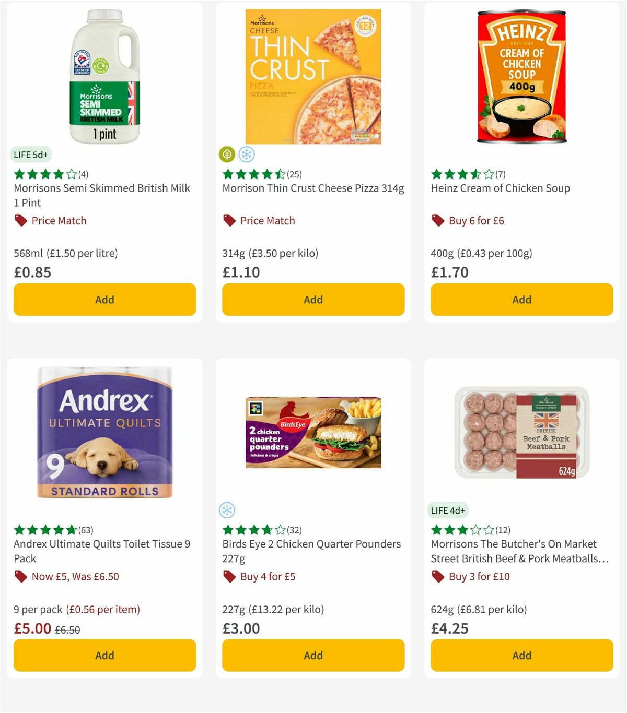The image size is (627, 713).
Task: Add Andrex Ultimate Quilts to basket
Action: [x=104, y=655]
